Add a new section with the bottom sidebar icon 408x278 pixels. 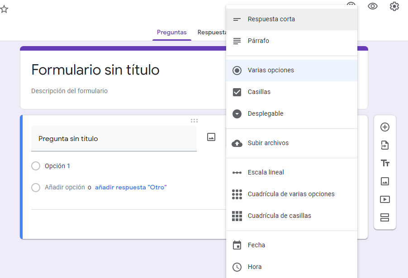(384, 217)
